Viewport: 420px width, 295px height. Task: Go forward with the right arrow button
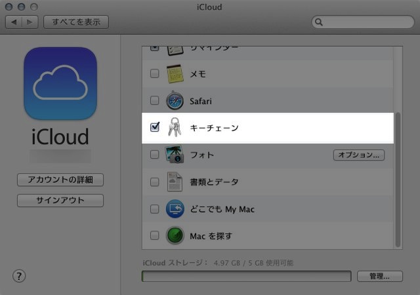[x=30, y=22]
